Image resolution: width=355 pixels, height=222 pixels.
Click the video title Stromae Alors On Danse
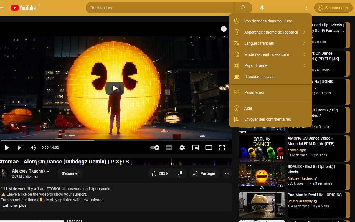(64, 162)
